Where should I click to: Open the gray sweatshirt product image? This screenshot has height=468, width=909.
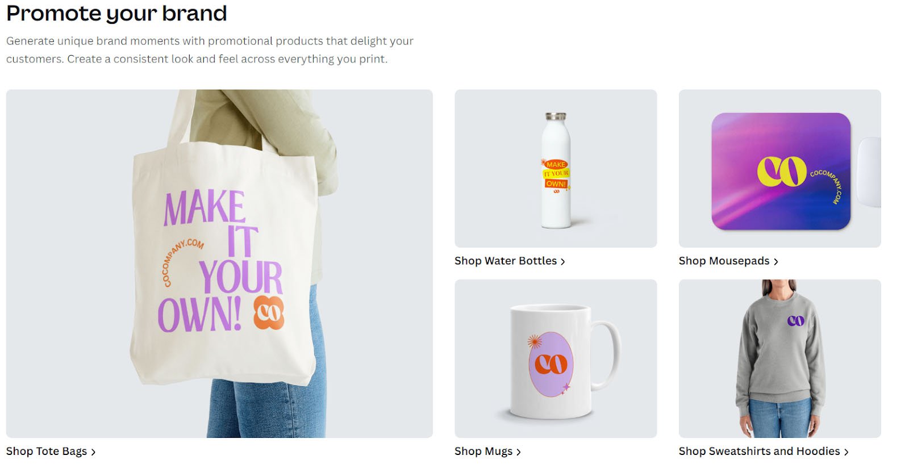pos(780,358)
